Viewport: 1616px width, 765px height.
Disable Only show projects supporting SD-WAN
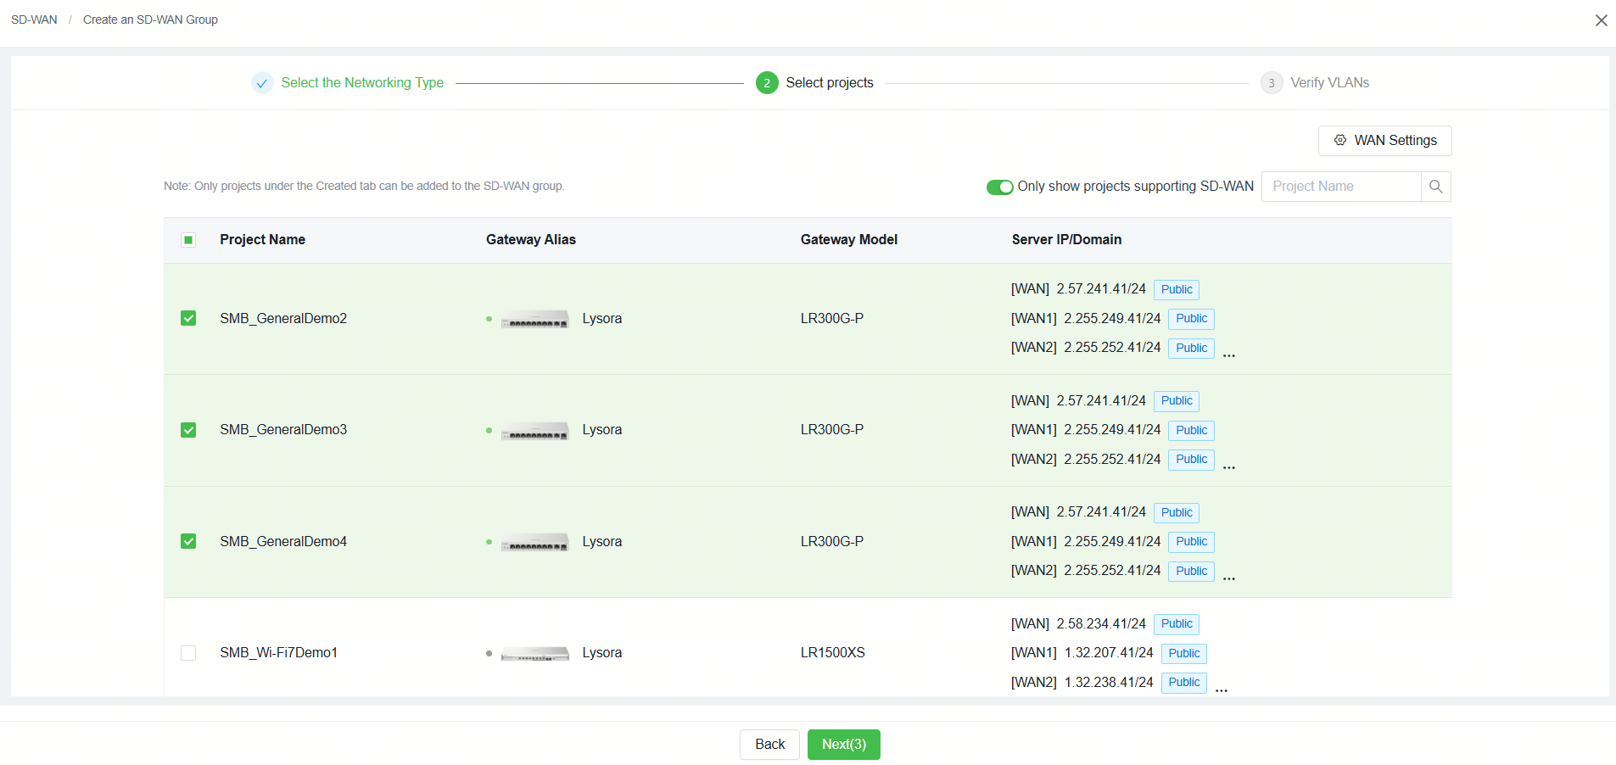[x=1000, y=187]
